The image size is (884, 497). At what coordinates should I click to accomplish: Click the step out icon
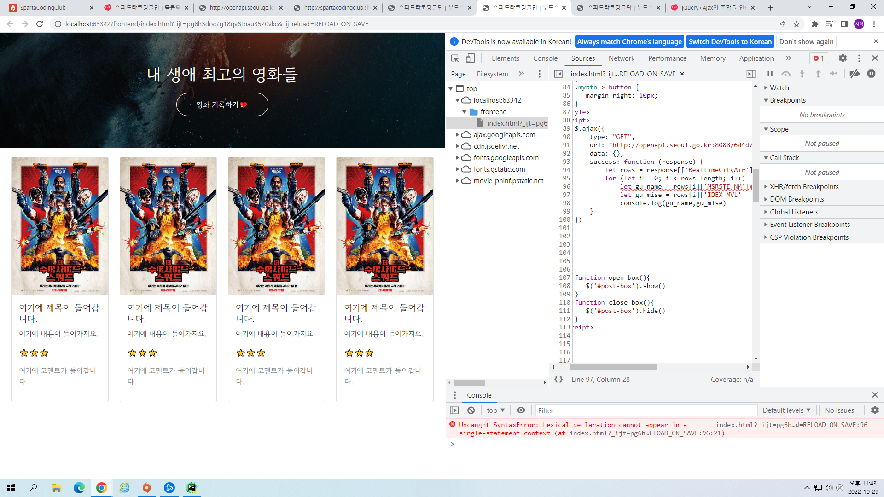(x=818, y=74)
